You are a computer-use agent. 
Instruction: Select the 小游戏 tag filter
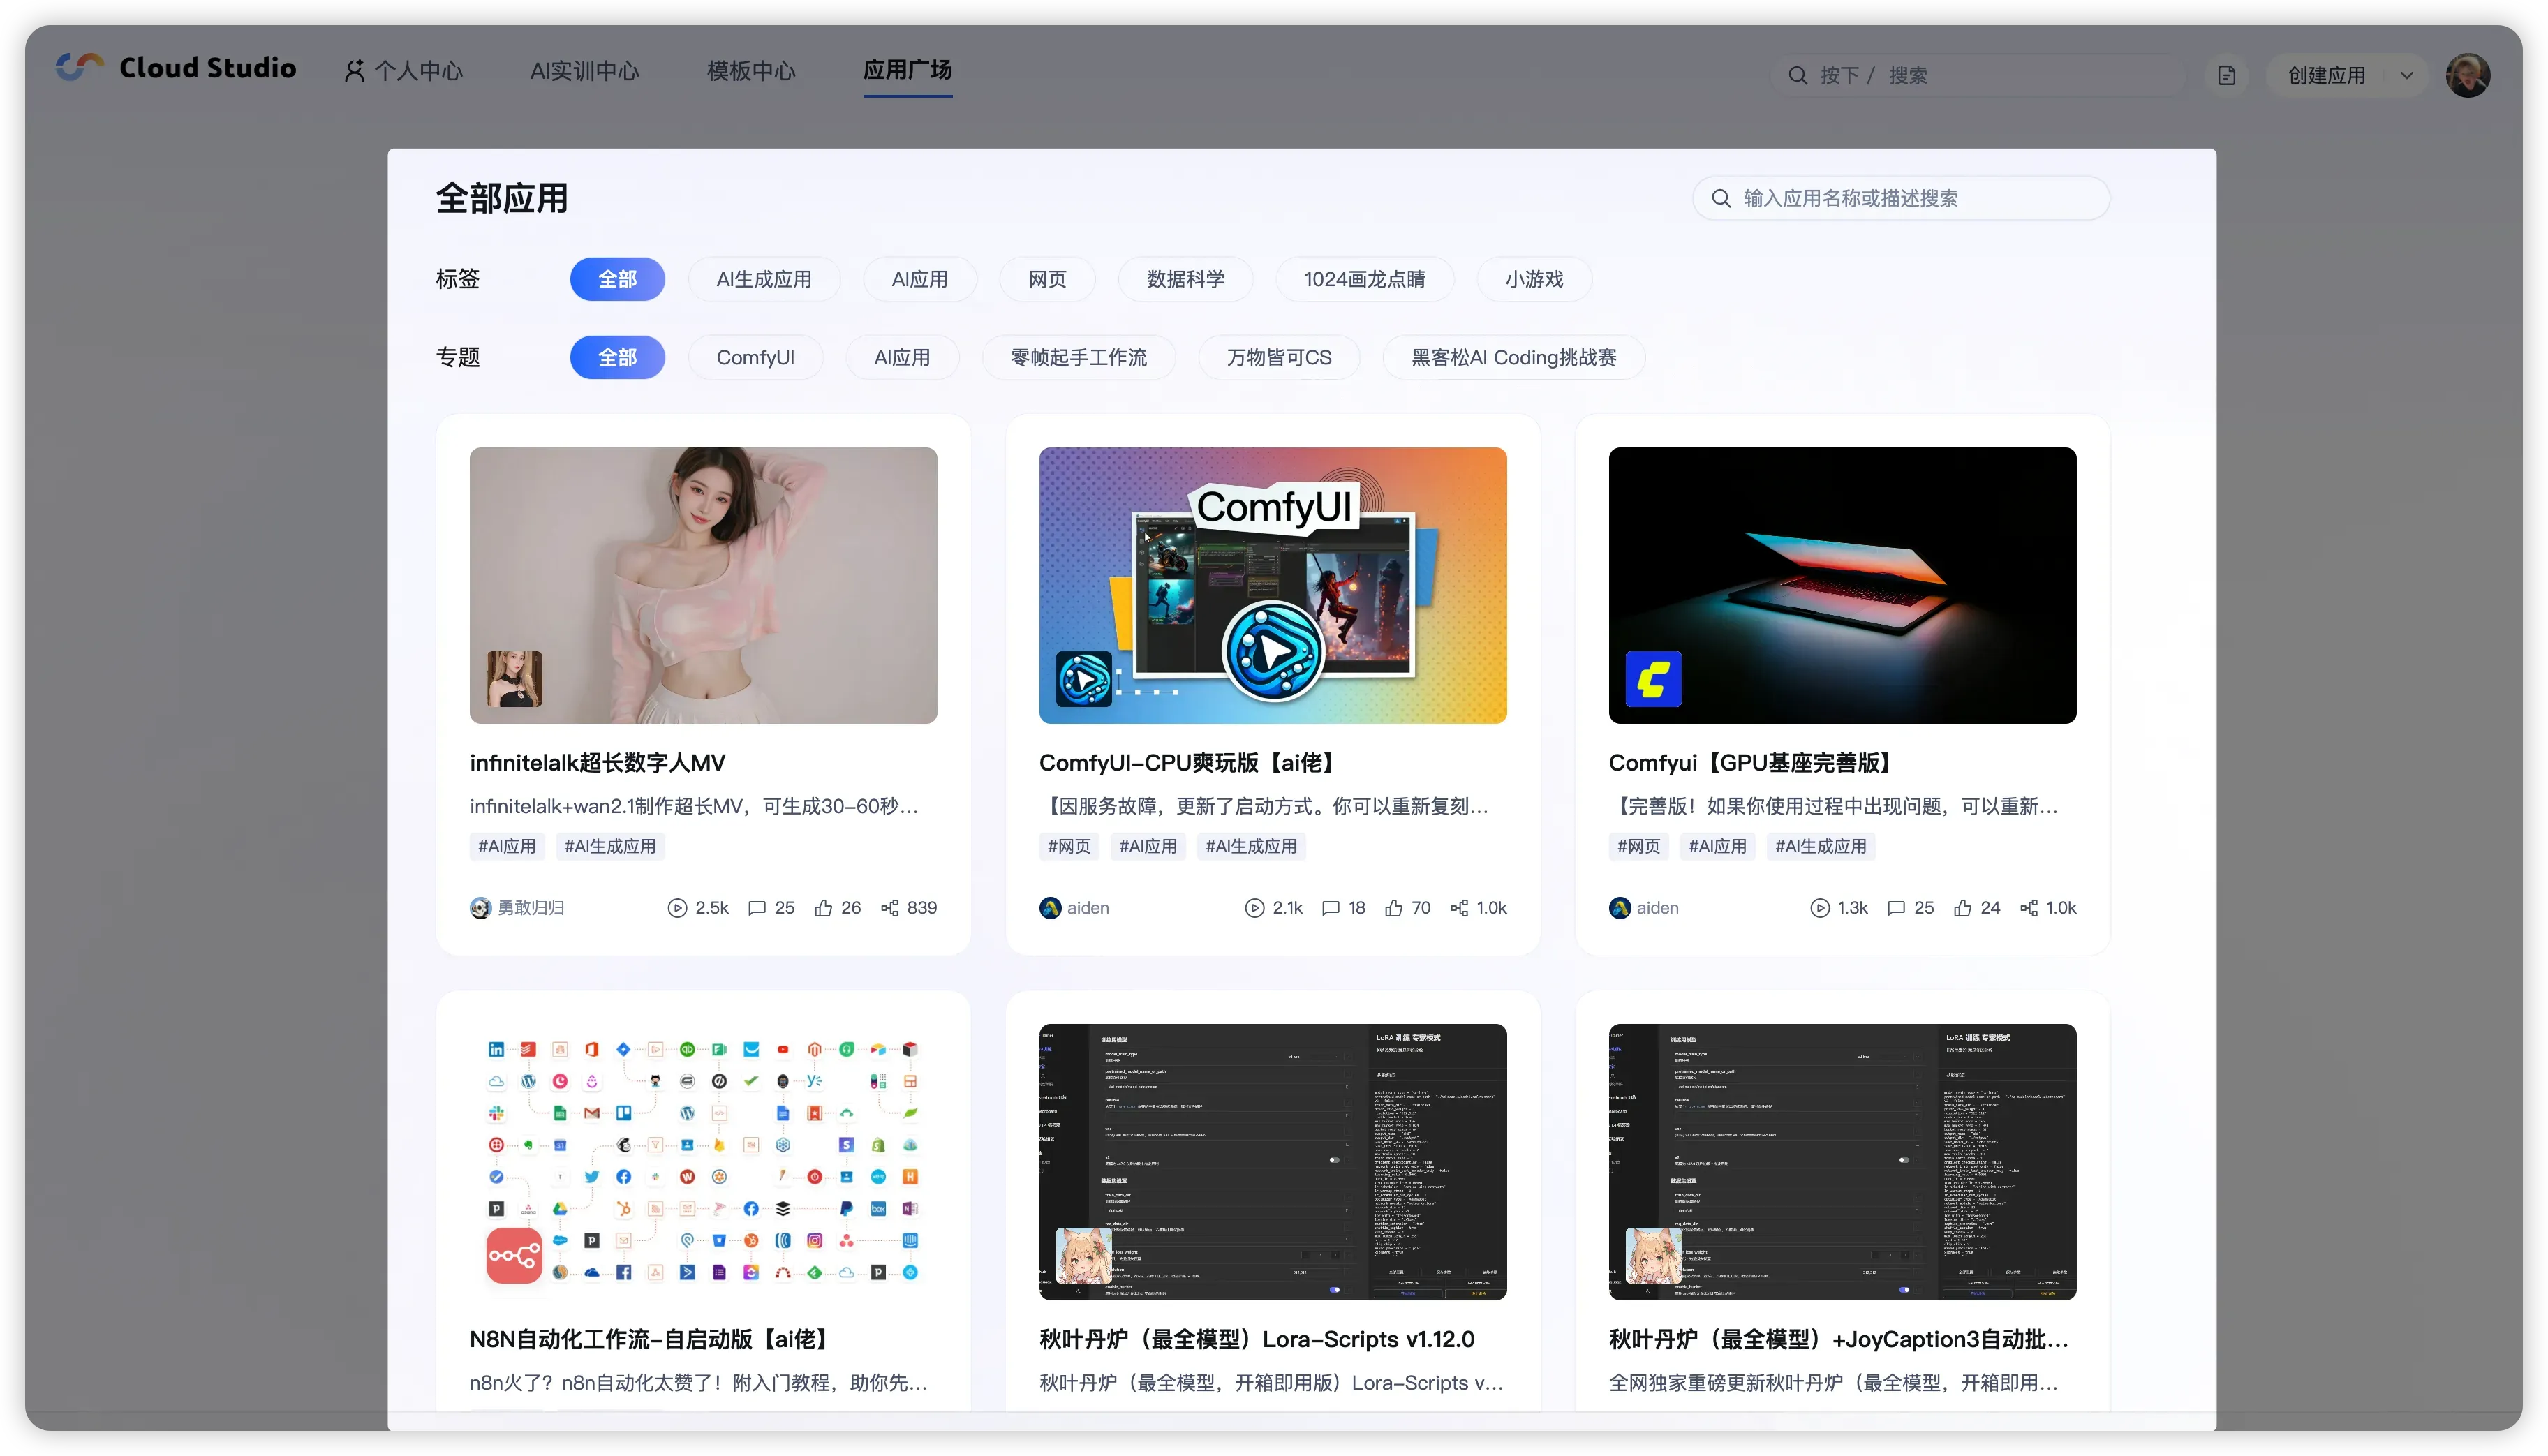(x=1533, y=280)
